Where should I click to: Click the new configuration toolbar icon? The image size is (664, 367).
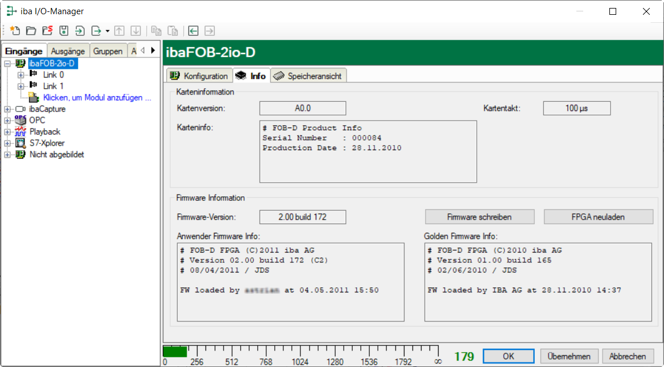click(x=15, y=31)
